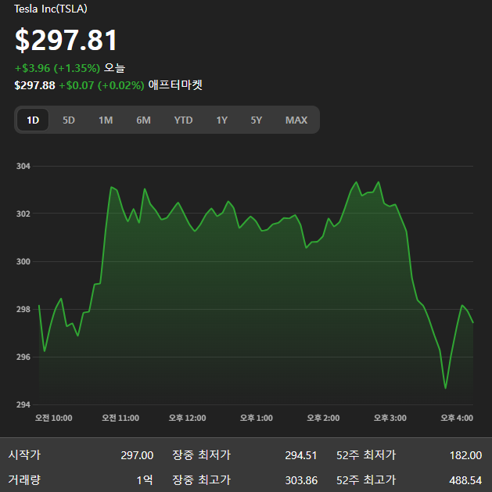This screenshot has width=492, height=492.
Task: Click the 거래량 label
Action: coord(24,479)
